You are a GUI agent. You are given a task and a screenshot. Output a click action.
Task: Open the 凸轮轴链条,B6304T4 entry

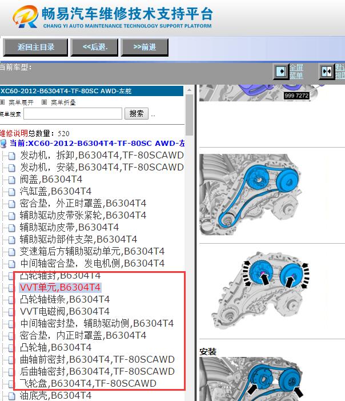tap(65, 300)
